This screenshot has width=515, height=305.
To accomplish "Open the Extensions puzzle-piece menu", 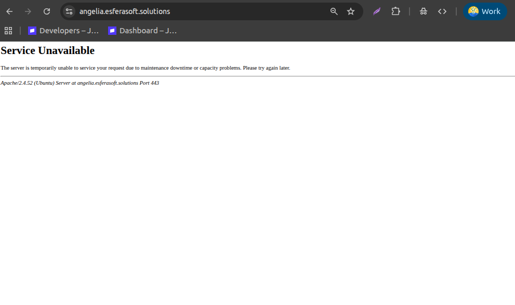I will (395, 11).
